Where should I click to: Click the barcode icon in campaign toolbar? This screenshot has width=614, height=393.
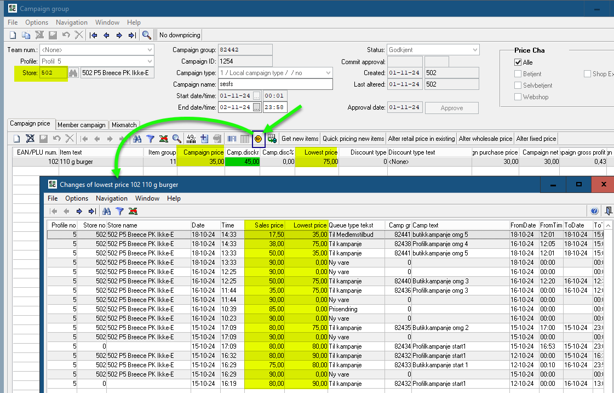click(232, 139)
